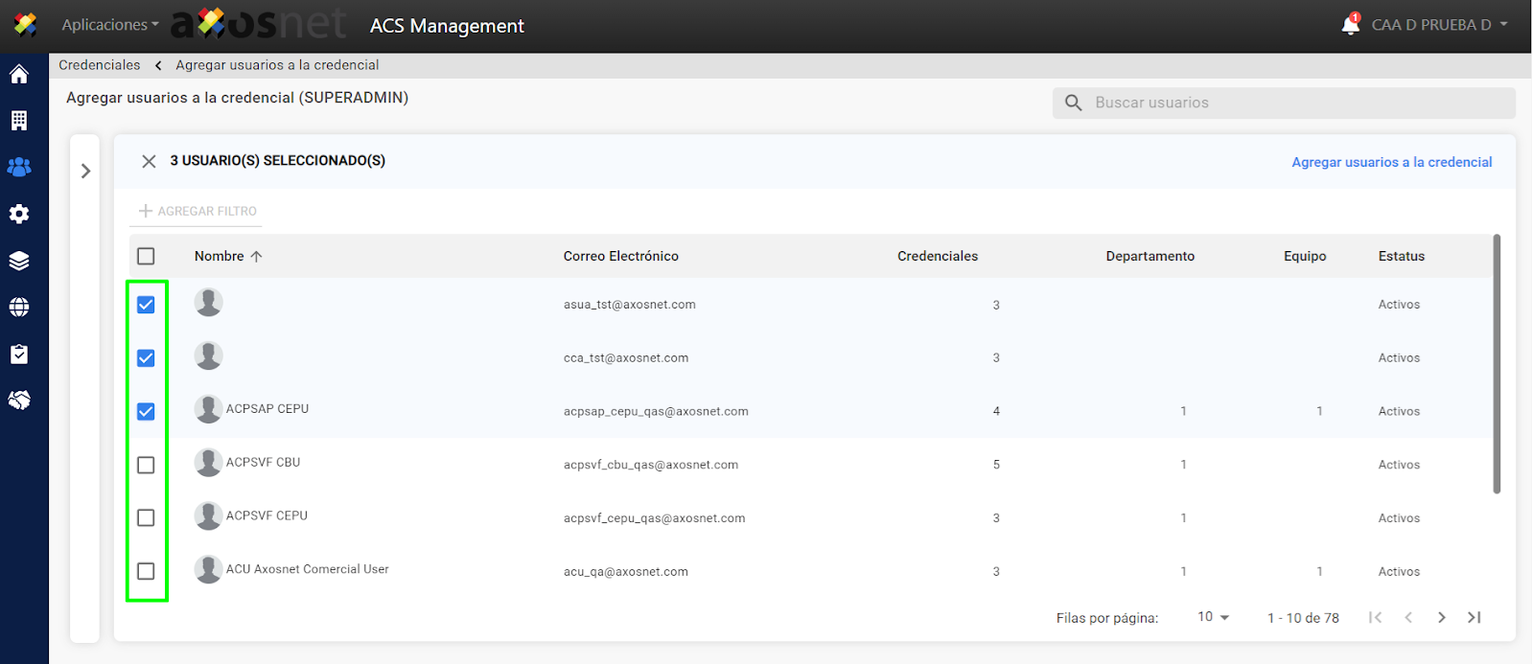The width and height of the screenshot is (1532, 664).
Task: Select the ACPSVF CBU user checkbox
Action: (x=146, y=465)
